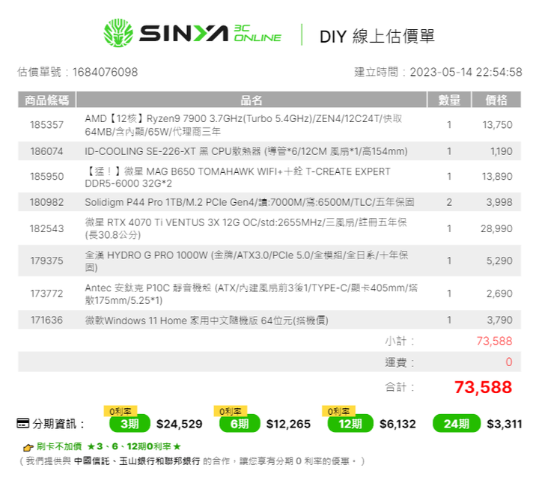Click the 全漢 HYDRO G PRO 1000W product name

(x=246, y=261)
